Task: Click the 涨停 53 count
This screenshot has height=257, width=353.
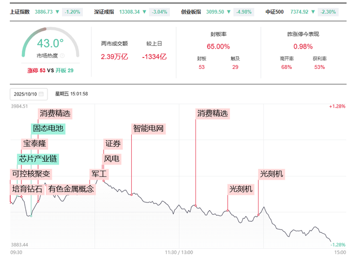Action: 37,71
